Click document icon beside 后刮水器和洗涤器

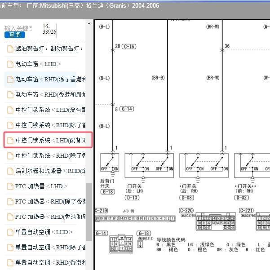(x=10, y=171)
